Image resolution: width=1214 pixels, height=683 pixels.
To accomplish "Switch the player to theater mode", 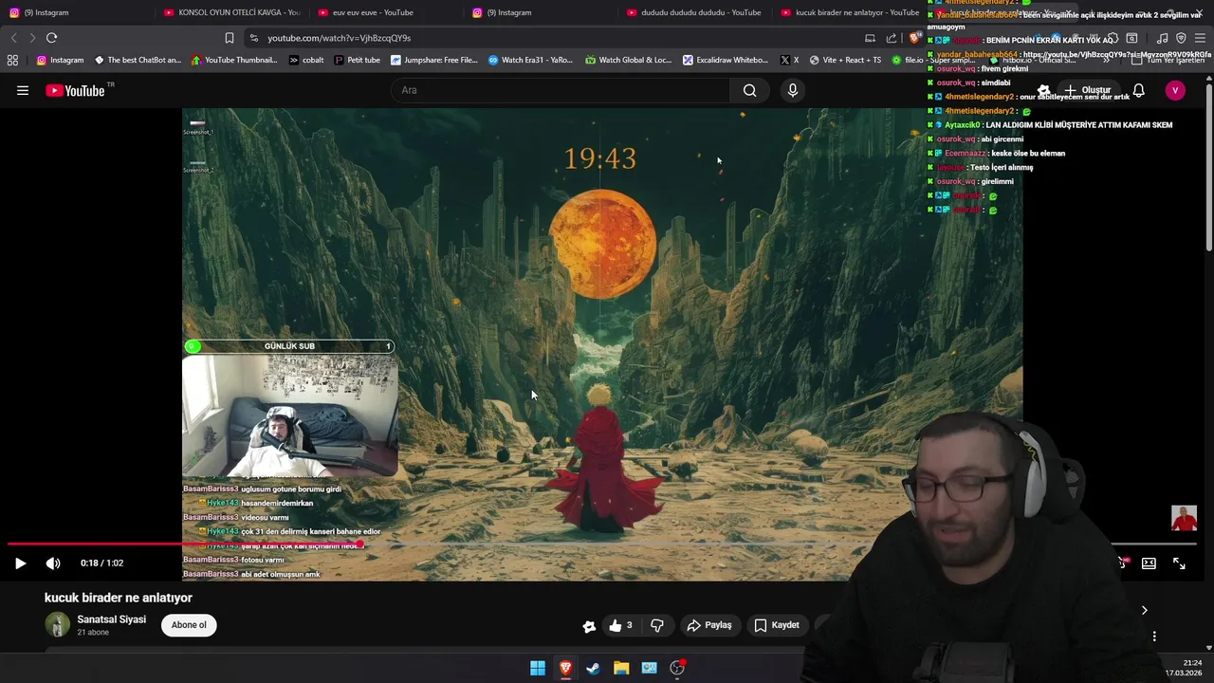I will tap(1149, 563).
